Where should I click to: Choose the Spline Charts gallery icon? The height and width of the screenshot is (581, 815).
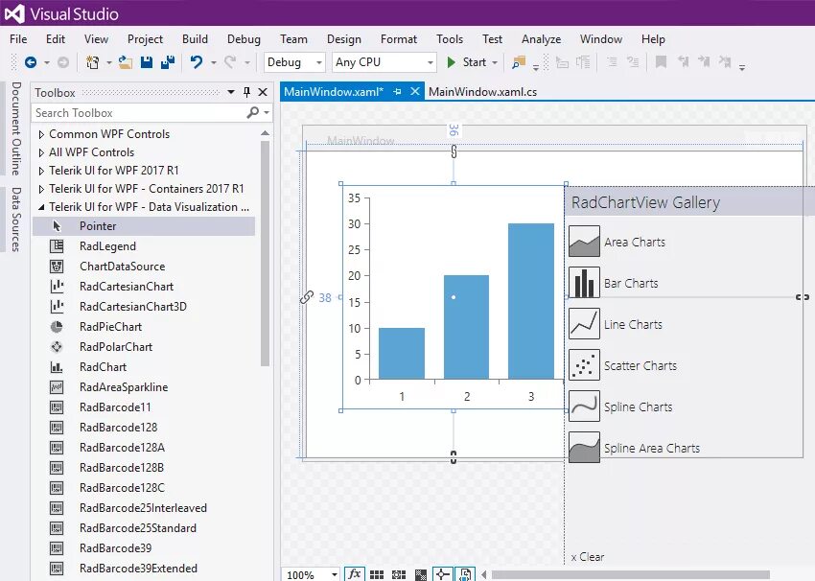pyautogui.click(x=584, y=406)
